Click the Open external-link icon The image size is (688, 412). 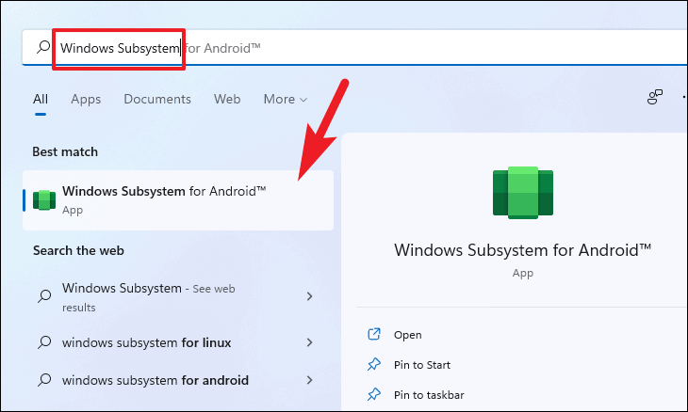[x=374, y=334]
